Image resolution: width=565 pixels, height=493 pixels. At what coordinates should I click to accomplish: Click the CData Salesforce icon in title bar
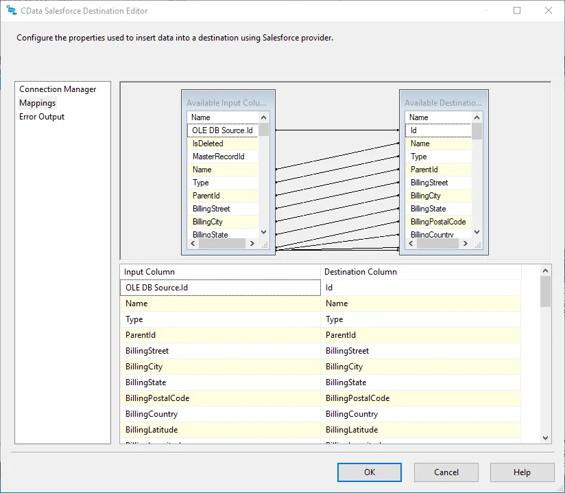tap(10, 10)
